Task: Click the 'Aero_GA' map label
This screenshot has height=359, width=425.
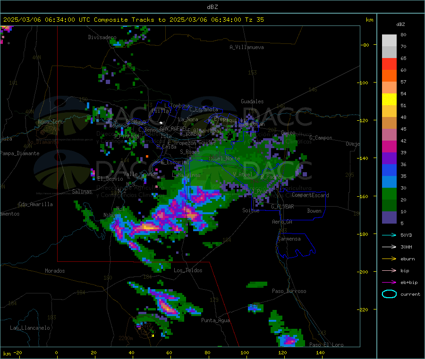Action: pos(282,222)
